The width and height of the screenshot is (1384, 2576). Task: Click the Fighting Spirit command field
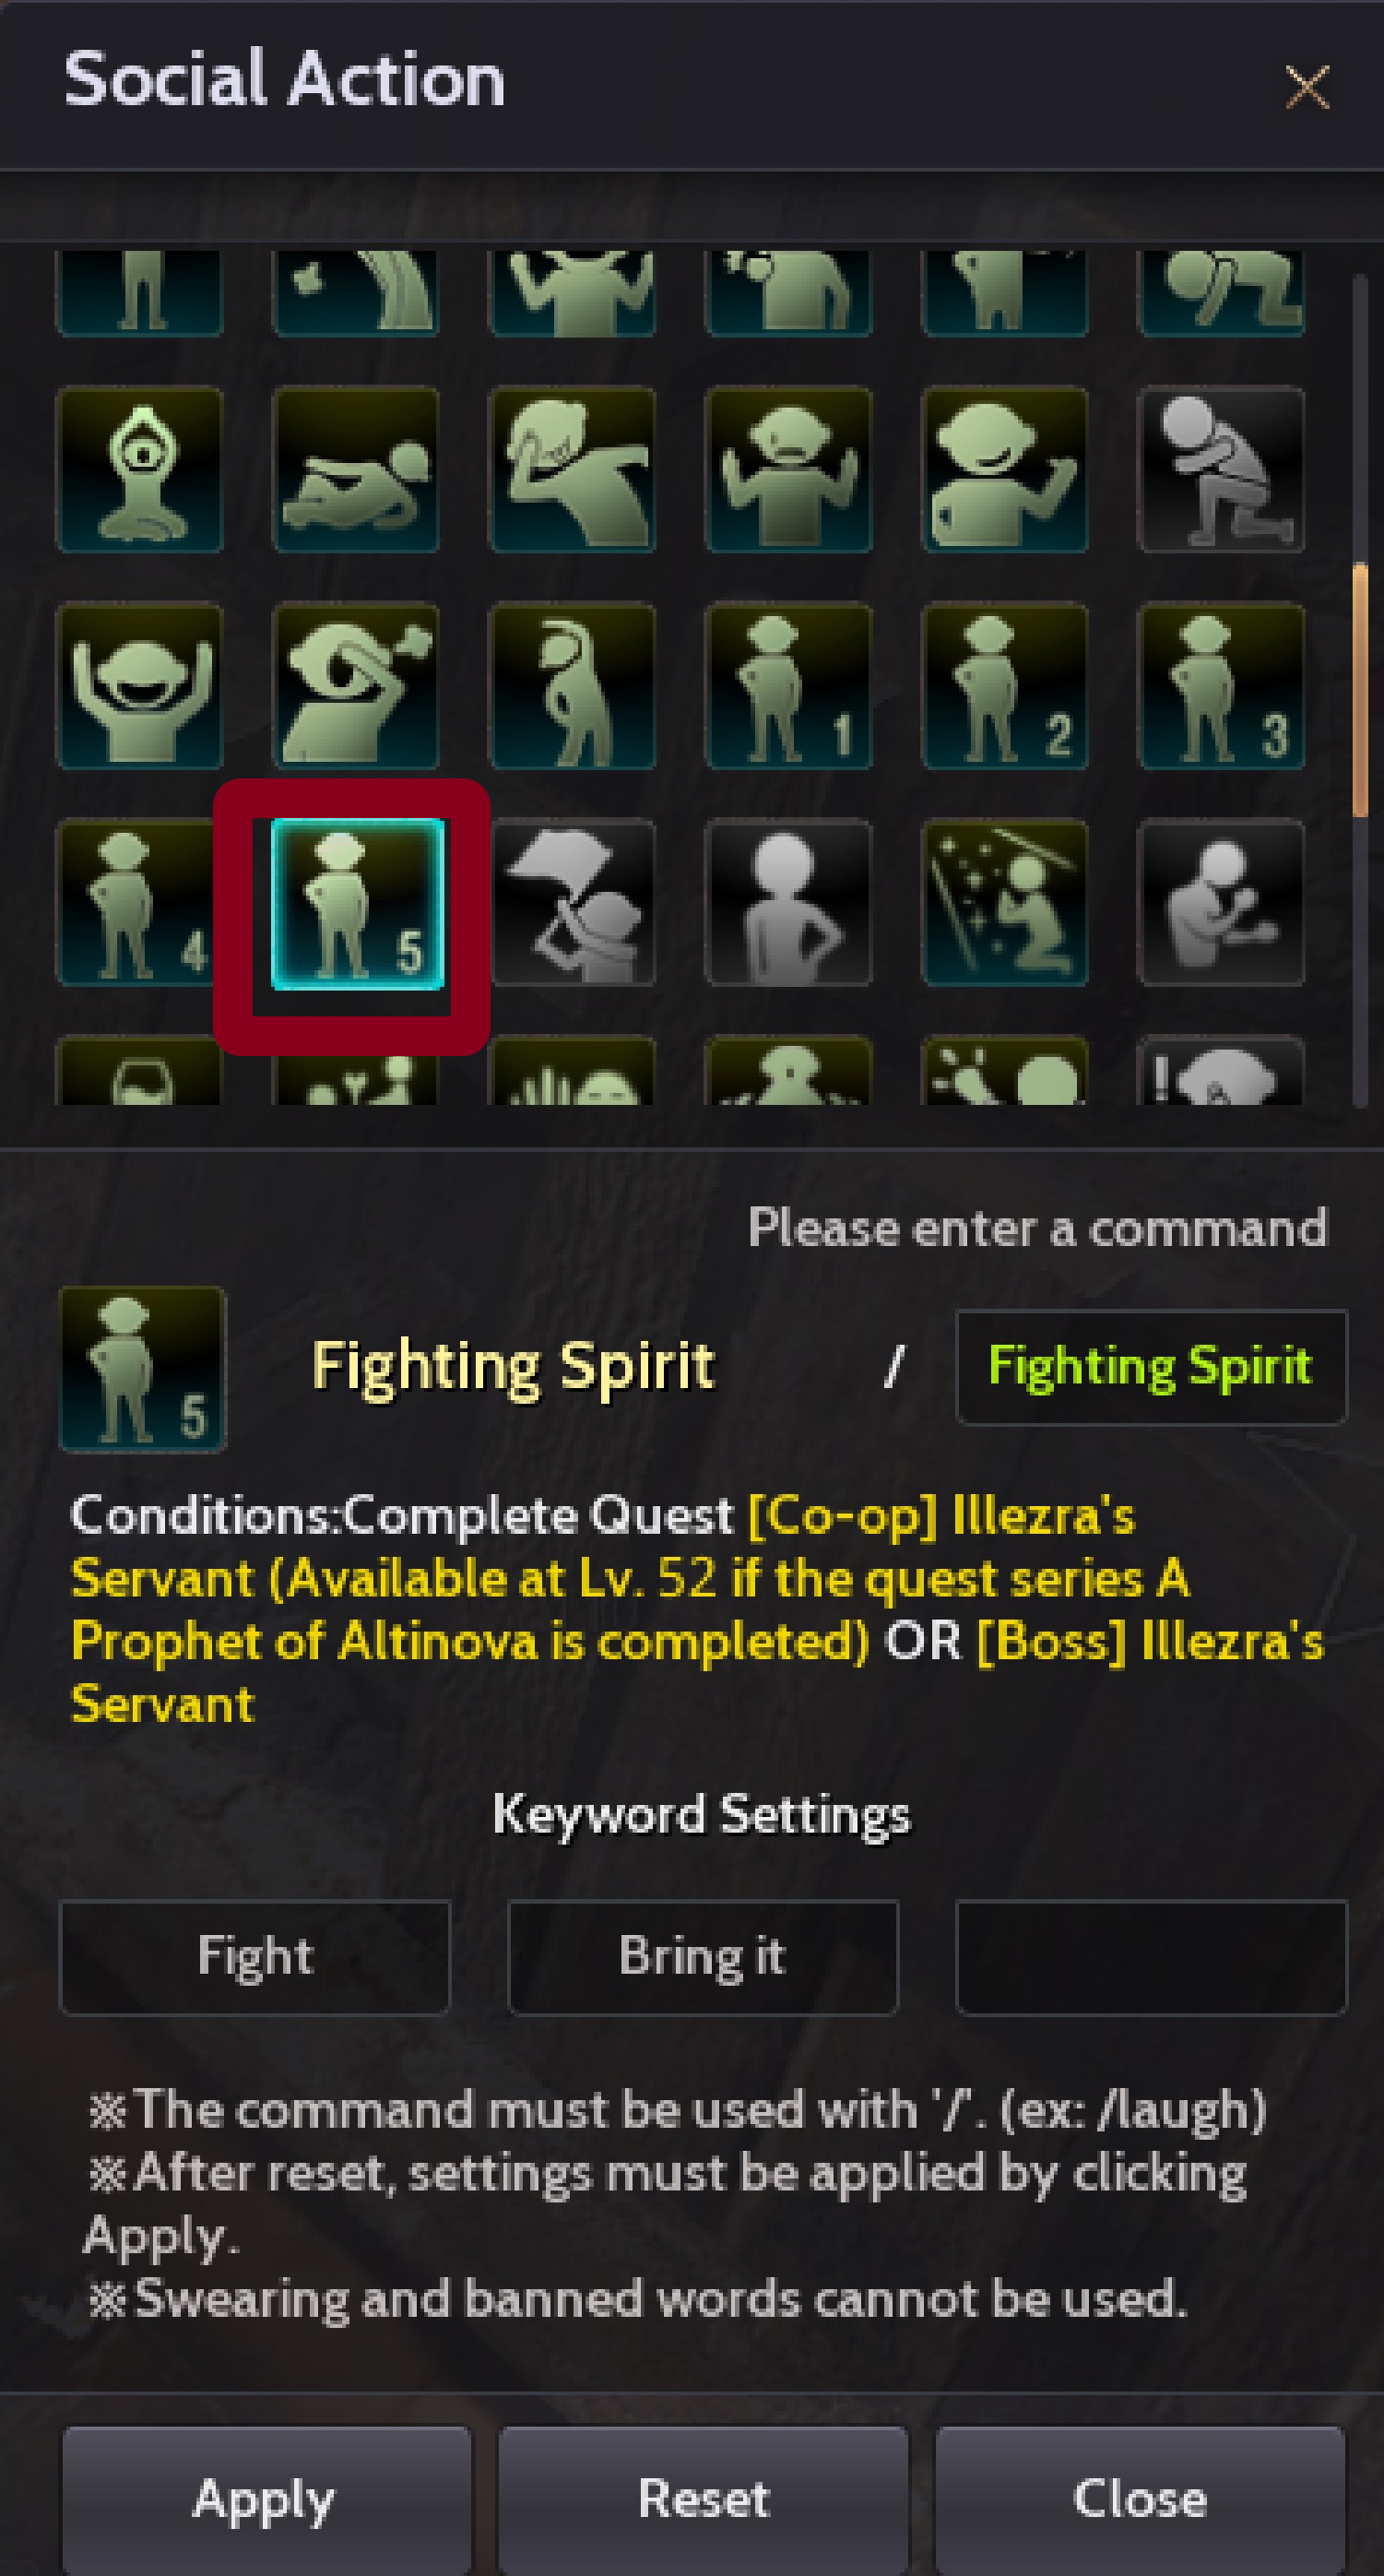click(1151, 1366)
